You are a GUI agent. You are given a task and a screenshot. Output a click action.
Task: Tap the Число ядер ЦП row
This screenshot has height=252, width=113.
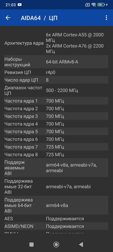pos(56,80)
